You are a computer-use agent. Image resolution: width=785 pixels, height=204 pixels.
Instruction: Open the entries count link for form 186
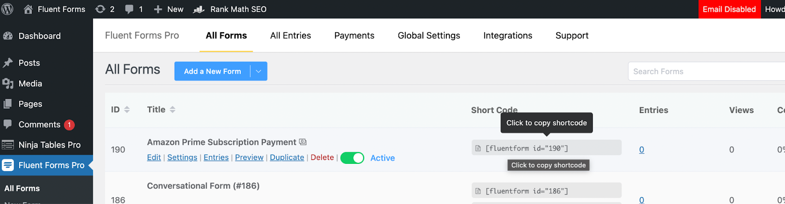click(642, 200)
